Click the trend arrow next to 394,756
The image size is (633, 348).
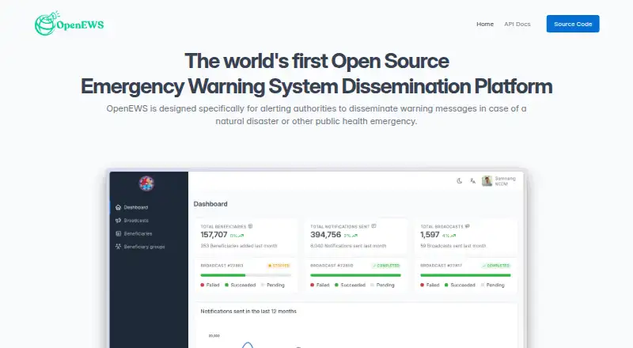coord(354,236)
